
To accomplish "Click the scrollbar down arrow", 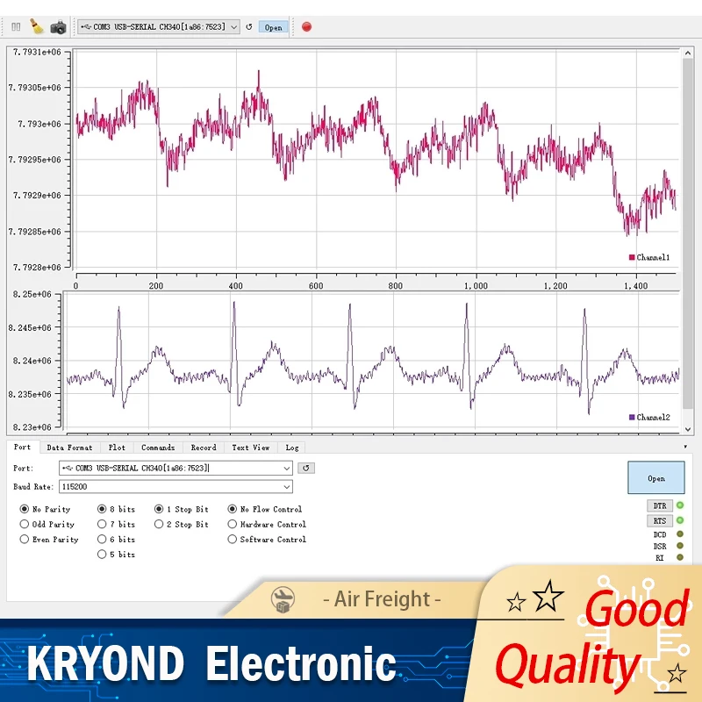I will click(688, 429).
